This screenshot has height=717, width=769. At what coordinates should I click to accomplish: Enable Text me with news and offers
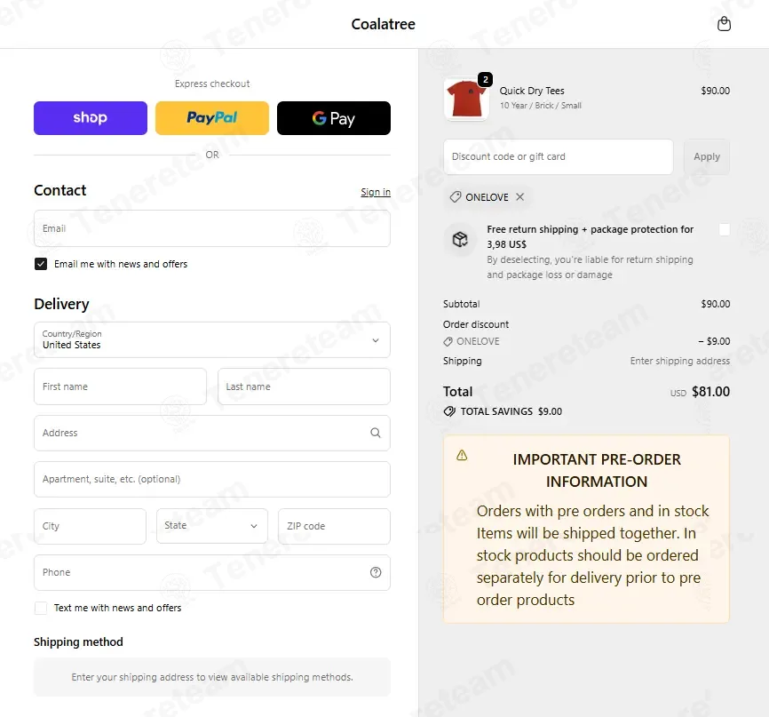click(41, 608)
